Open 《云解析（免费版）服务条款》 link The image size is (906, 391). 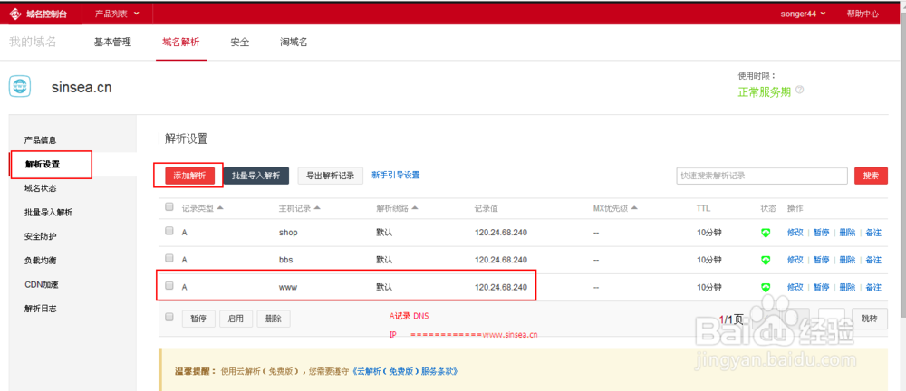coord(404,371)
